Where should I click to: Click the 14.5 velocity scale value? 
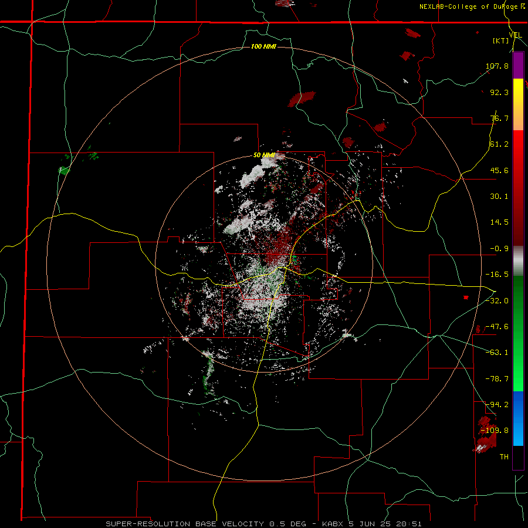499,222
